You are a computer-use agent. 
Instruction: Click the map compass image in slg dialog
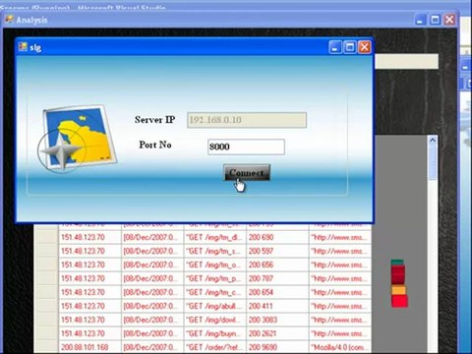(x=77, y=139)
